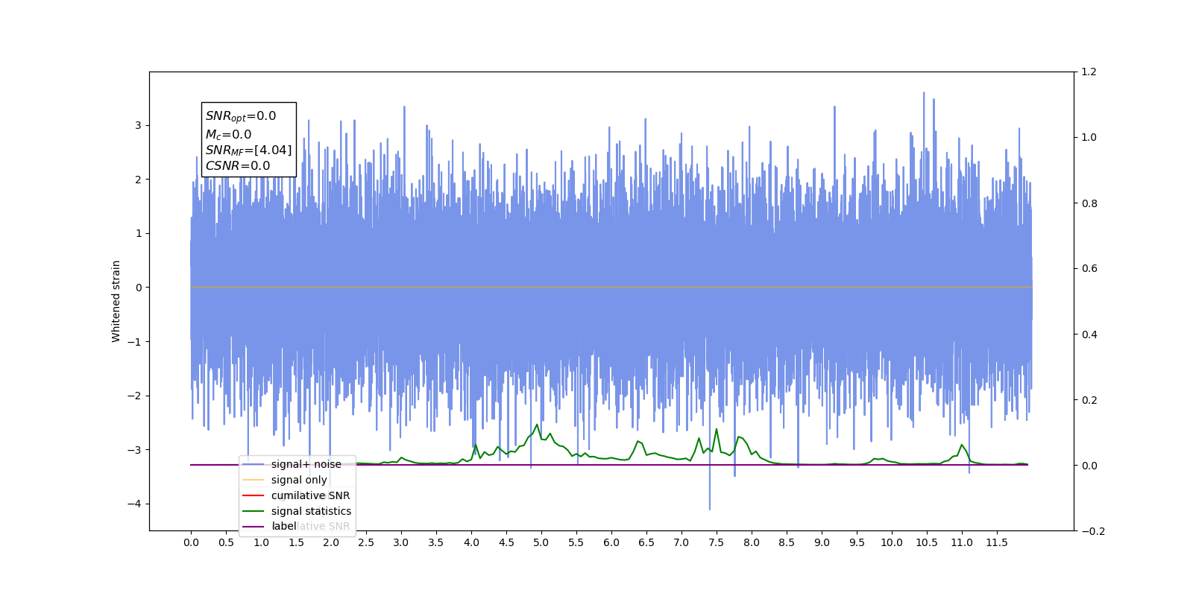Viewport: 1193px width, 596px height.
Task: Click the x-axis tick label 10.0
Action: pyautogui.click(x=892, y=542)
